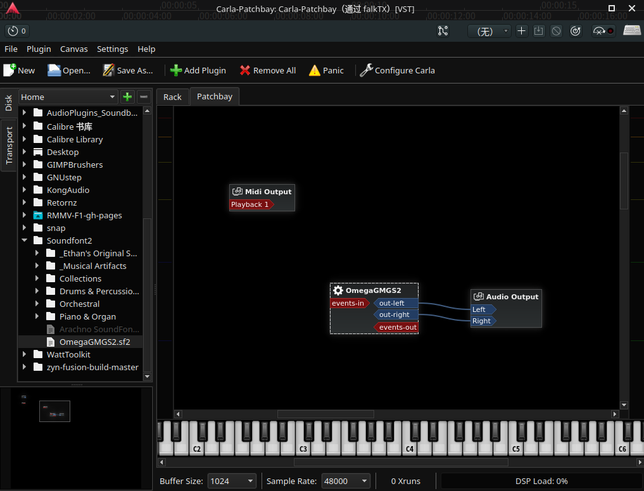Open the plugin routing icon in header
The width and height of the screenshot is (644, 491).
coord(443,31)
